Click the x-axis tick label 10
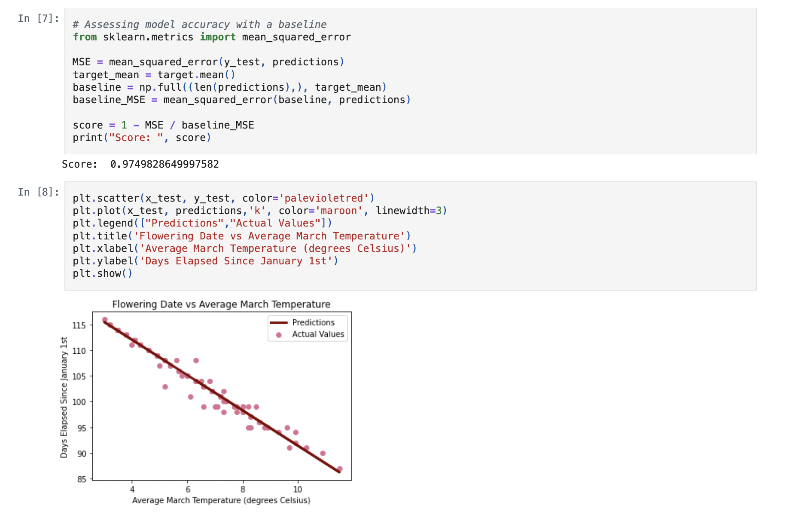 [x=298, y=489]
